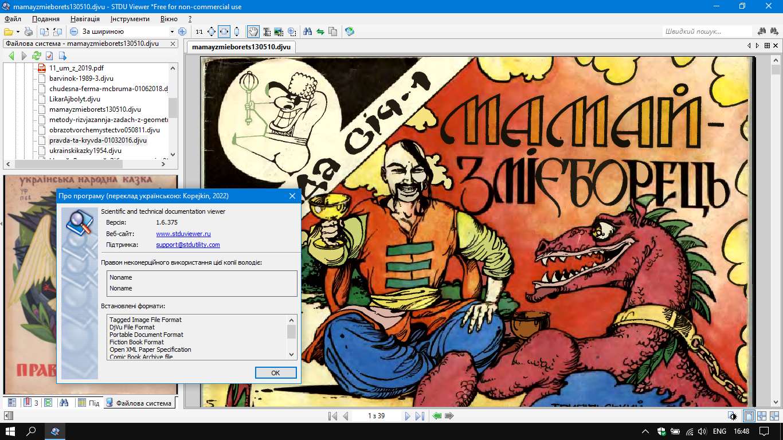Click the document with arrow icon in file panel
783x440 pixels.
(x=62, y=56)
